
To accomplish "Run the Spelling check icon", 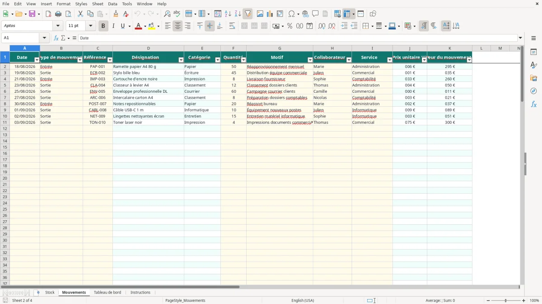I will 177,14.
